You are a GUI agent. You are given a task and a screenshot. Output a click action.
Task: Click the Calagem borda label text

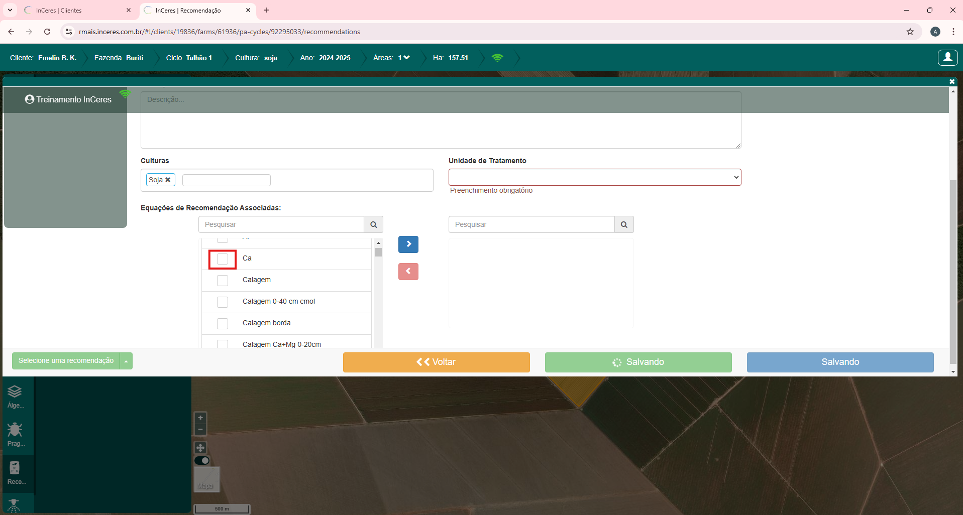pyautogui.click(x=266, y=323)
